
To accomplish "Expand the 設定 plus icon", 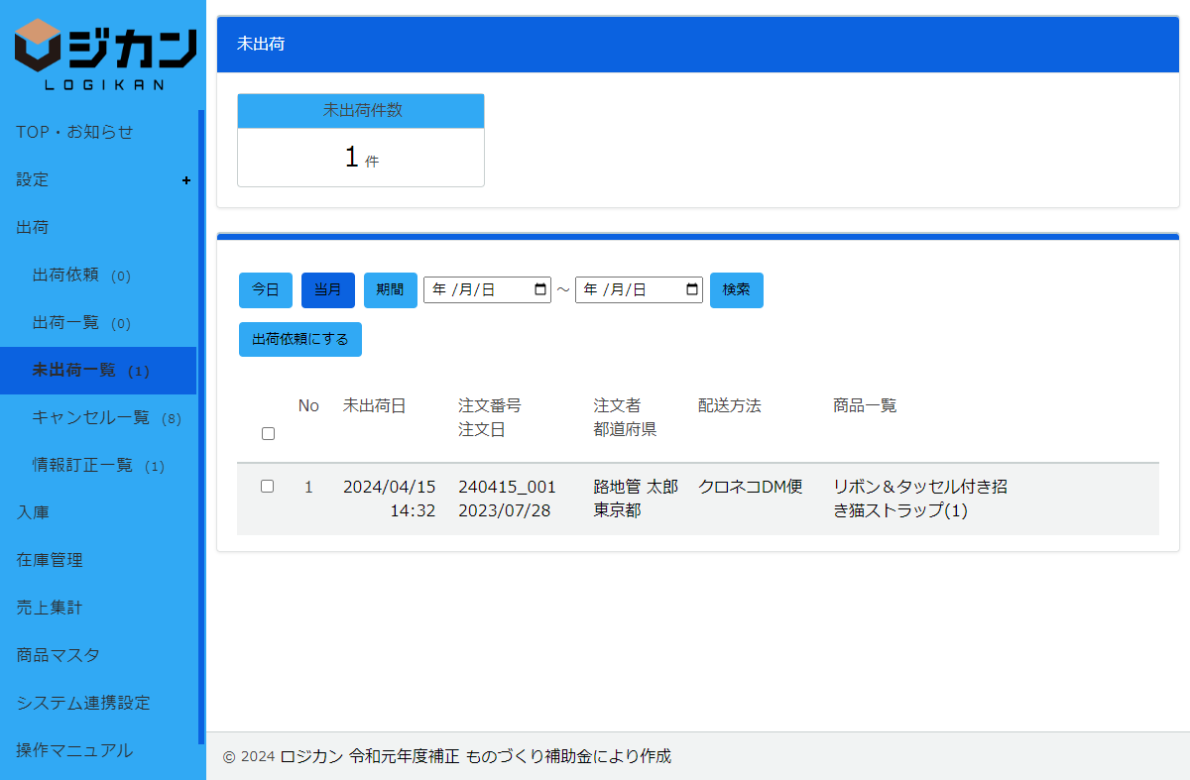I will (186, 180).
